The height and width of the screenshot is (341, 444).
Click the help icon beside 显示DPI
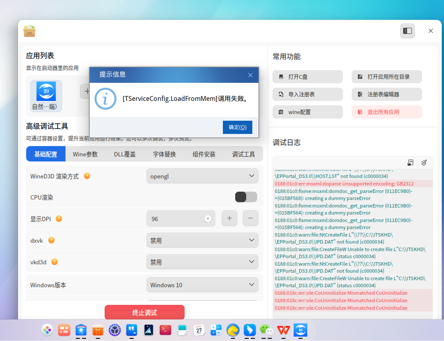pos(59,219)
